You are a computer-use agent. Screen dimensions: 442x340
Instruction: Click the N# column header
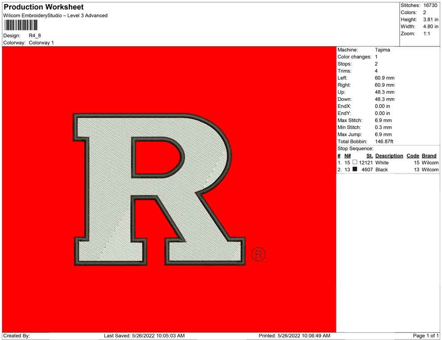click(x=347, y=156)
